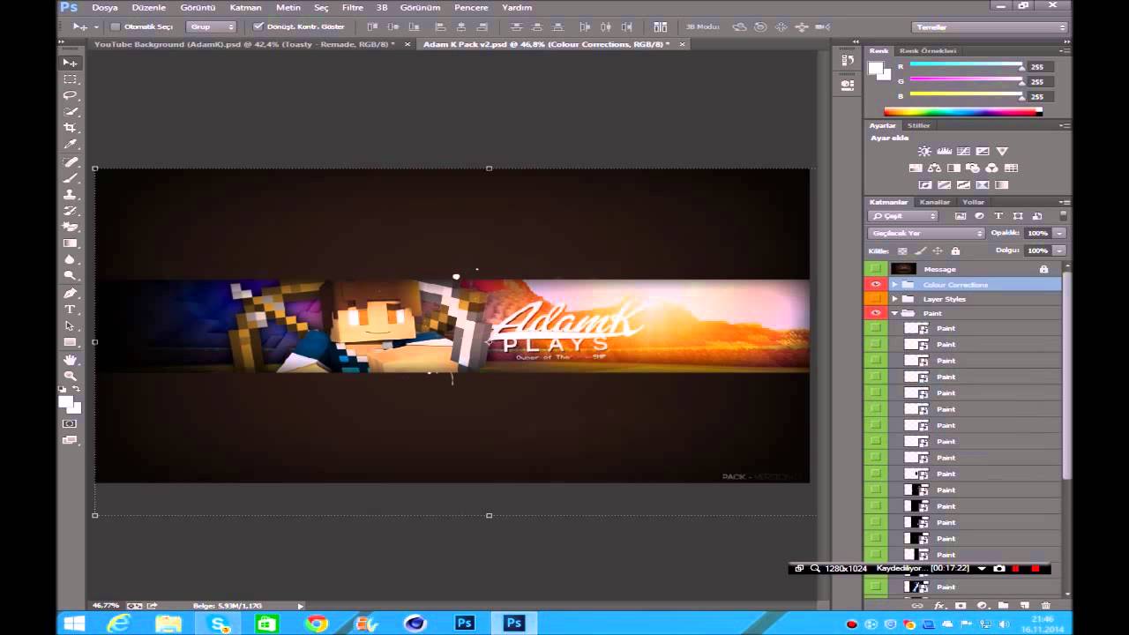This screenshot has height=635, width=1129.
Task: Show the Message layer
Action: click(876, 269)
